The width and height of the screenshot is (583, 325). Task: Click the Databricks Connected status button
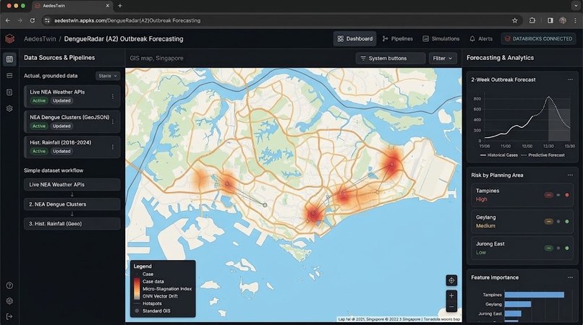point(538,38)
